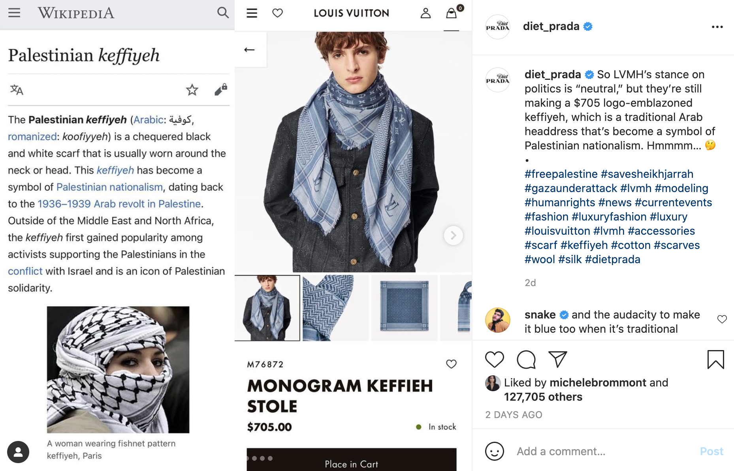Click the locked edit pencil icon

[x=221, y=90]
